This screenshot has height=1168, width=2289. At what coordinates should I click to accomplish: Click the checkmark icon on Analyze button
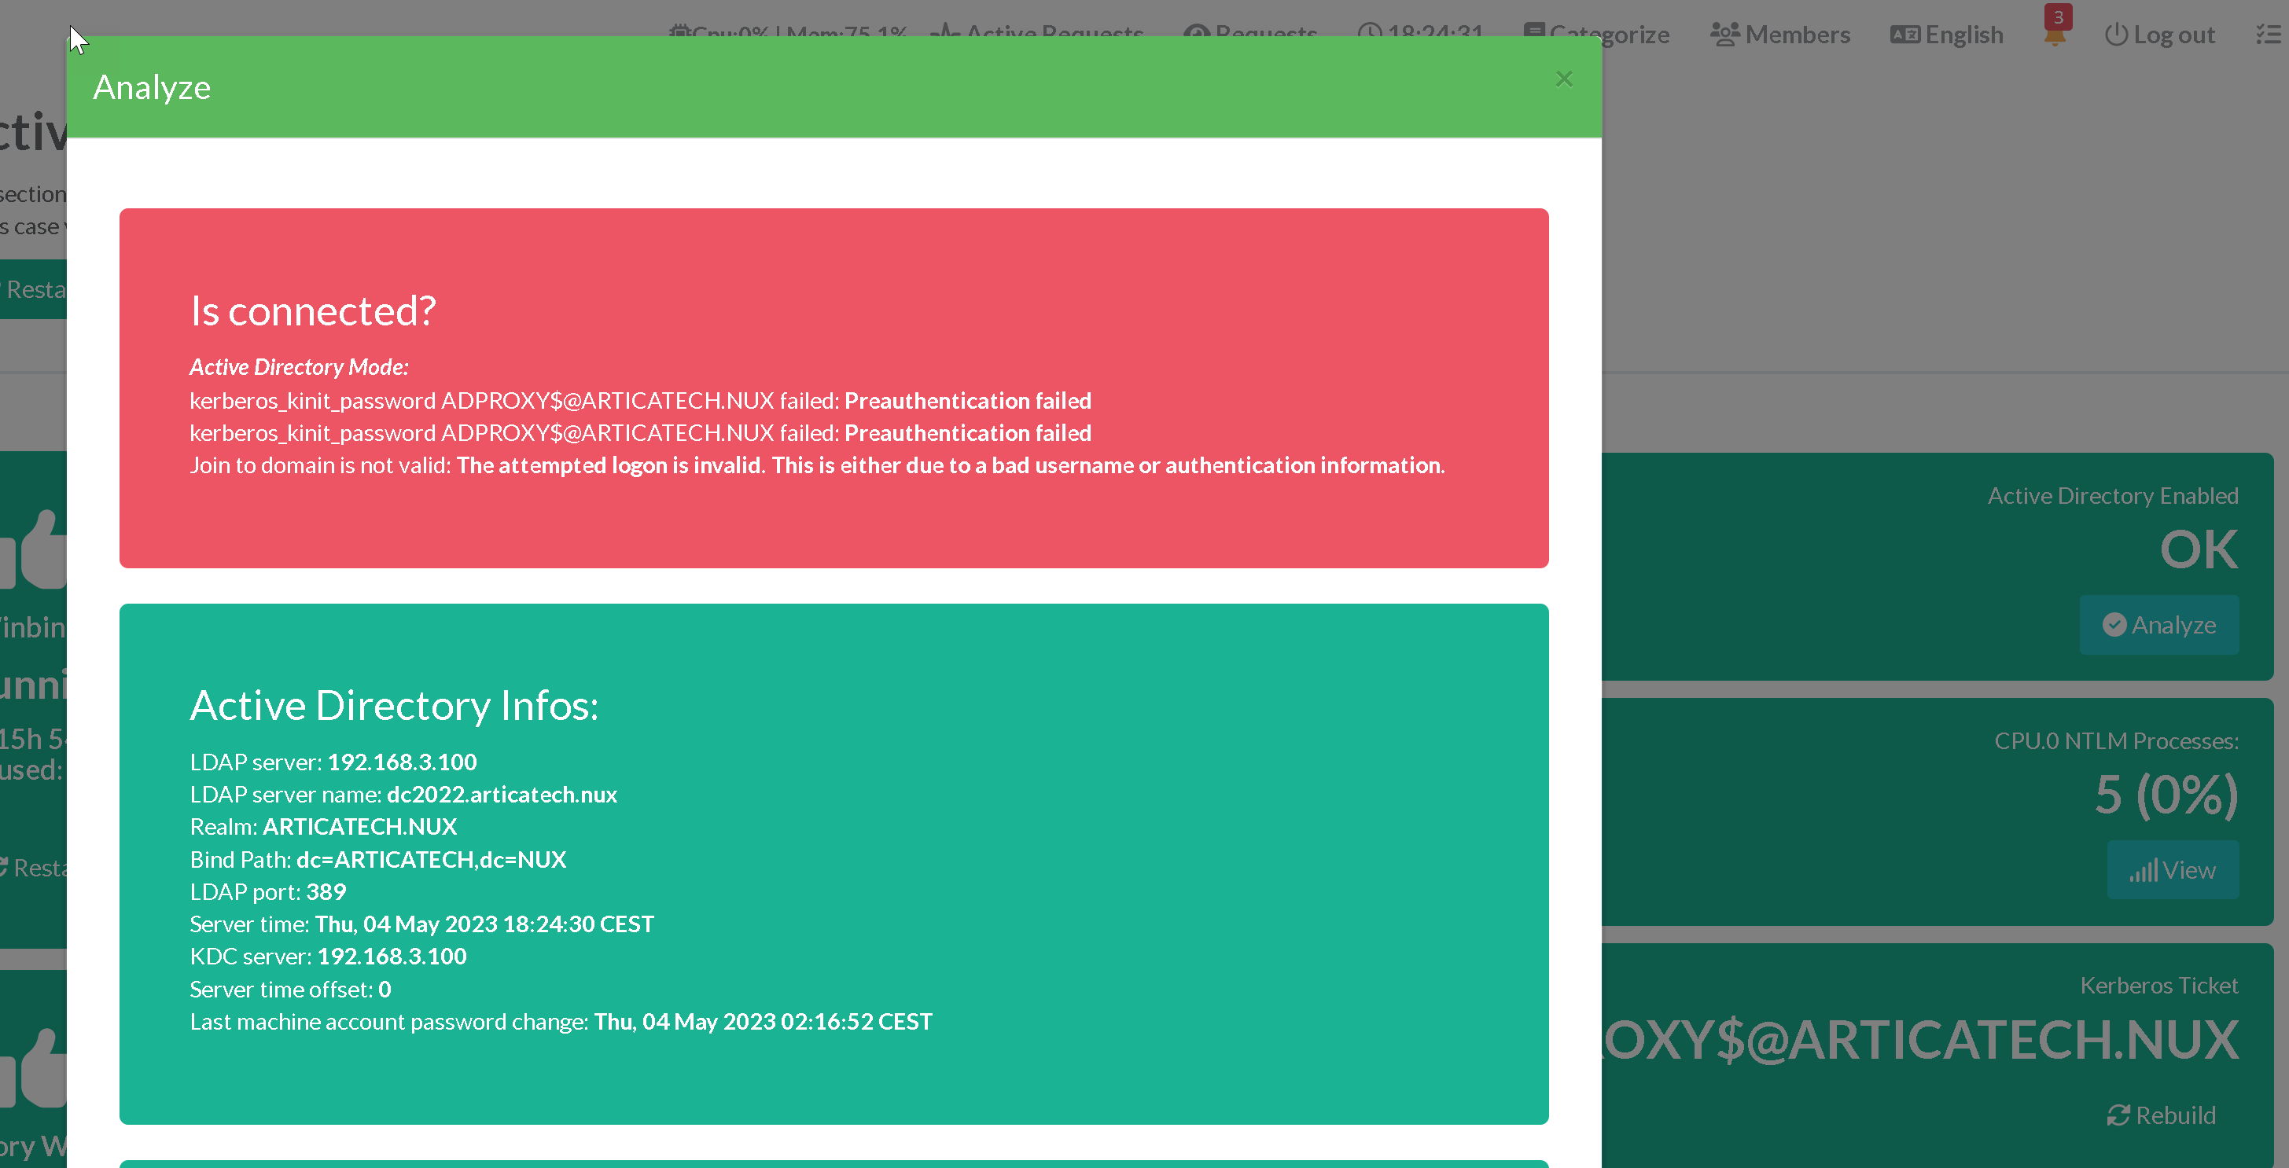tap(2114, 624)
